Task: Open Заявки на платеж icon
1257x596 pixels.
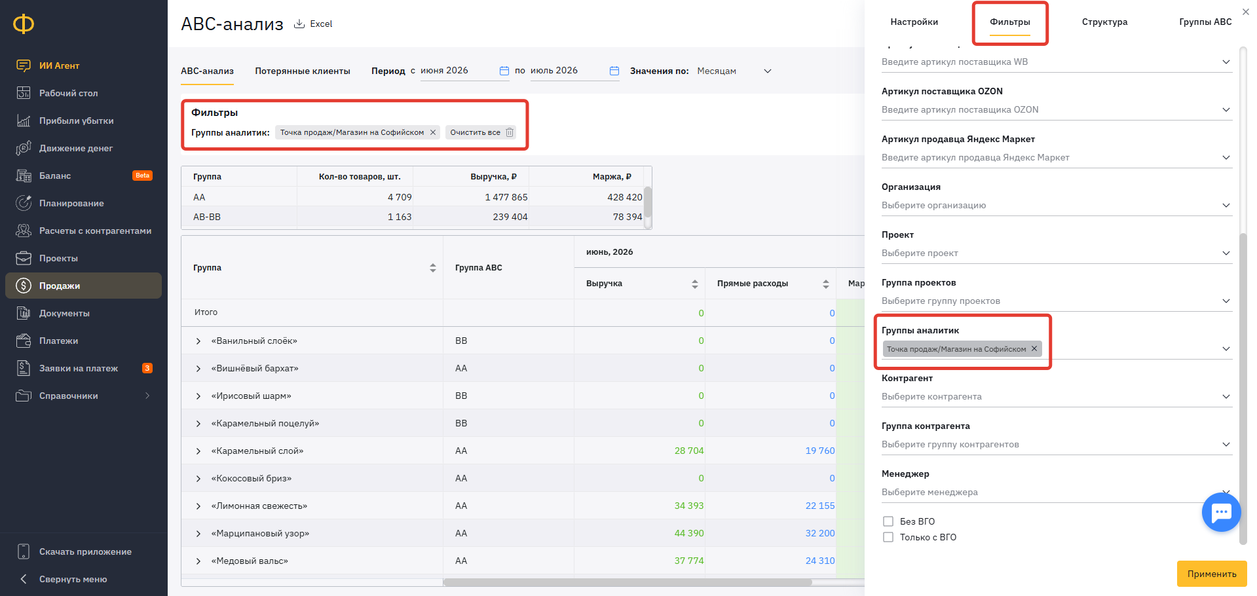Action: pos(24,368)
